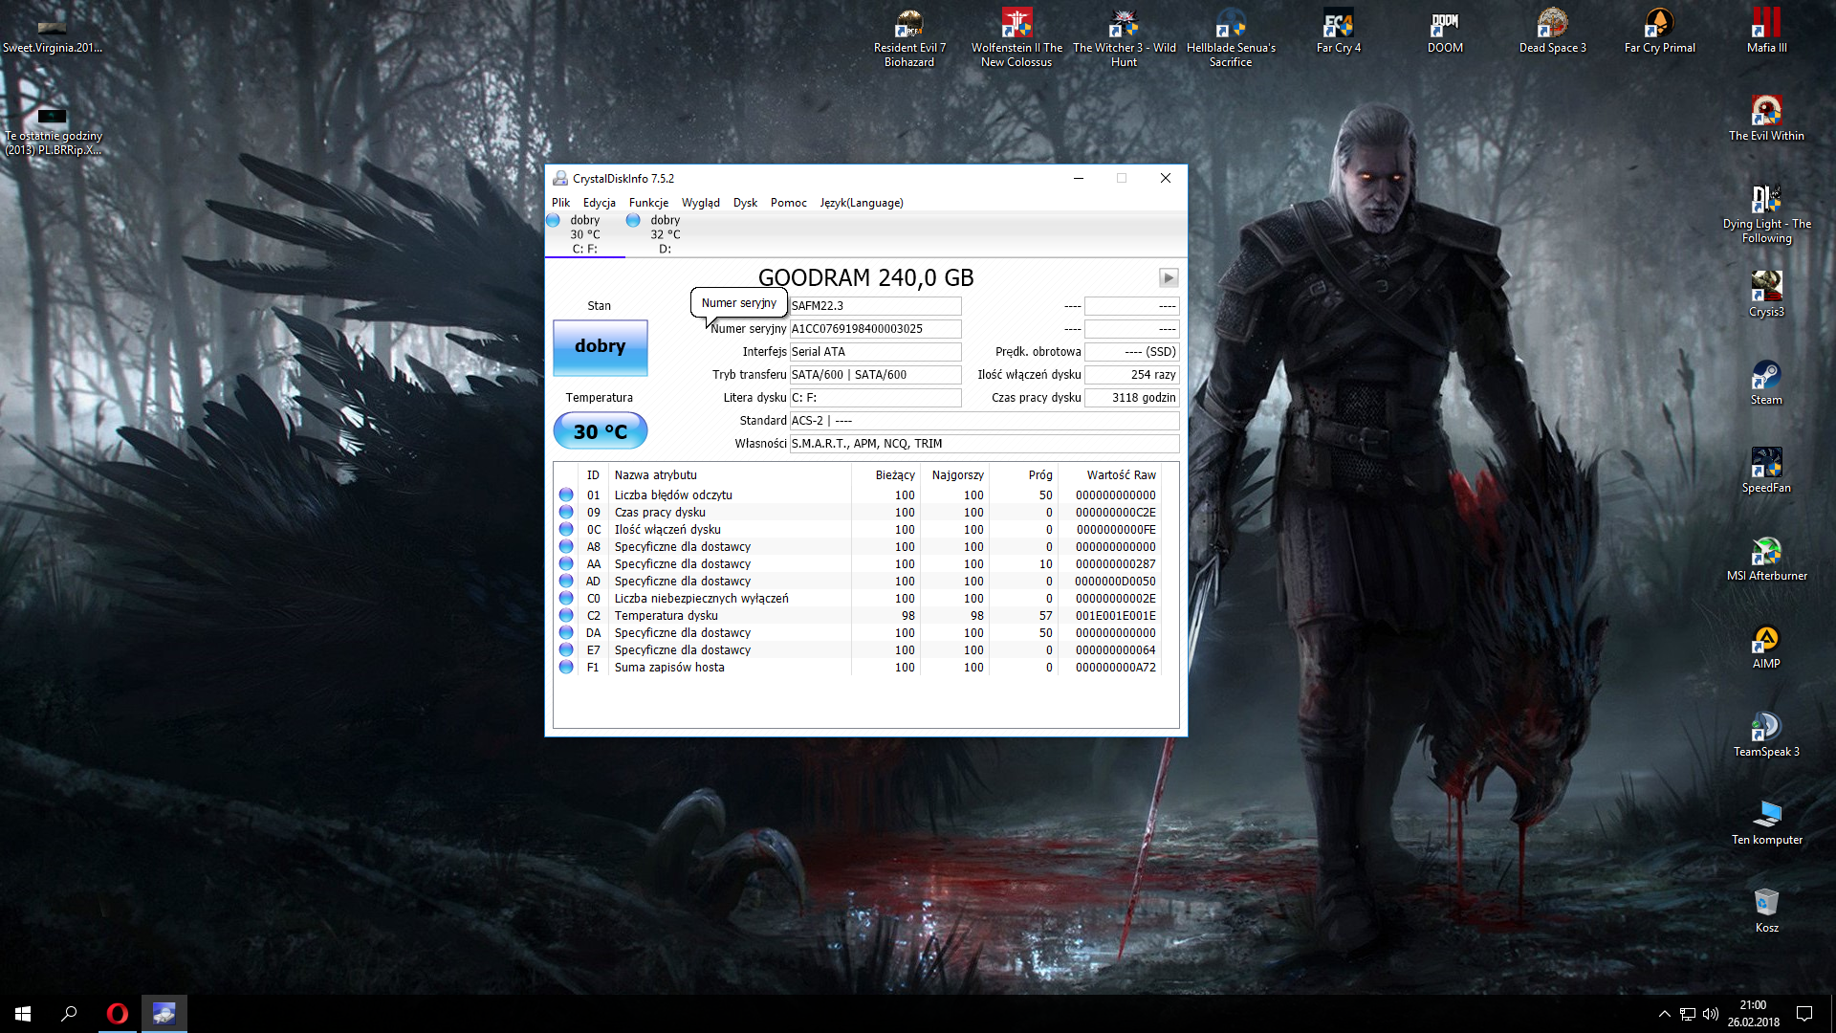This screenshot has height=1033, width=1836.
Task: Click the SATA/600 transfer mode field
Action: (x=875, y=375)
